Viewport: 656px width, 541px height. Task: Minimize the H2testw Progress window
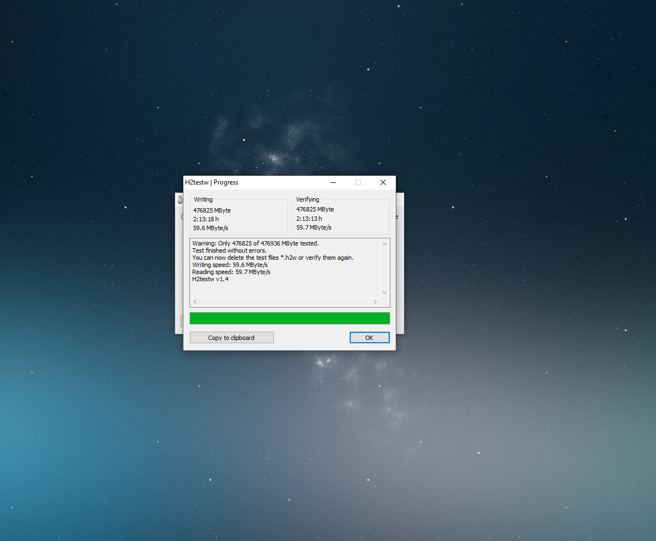[333, 182]
